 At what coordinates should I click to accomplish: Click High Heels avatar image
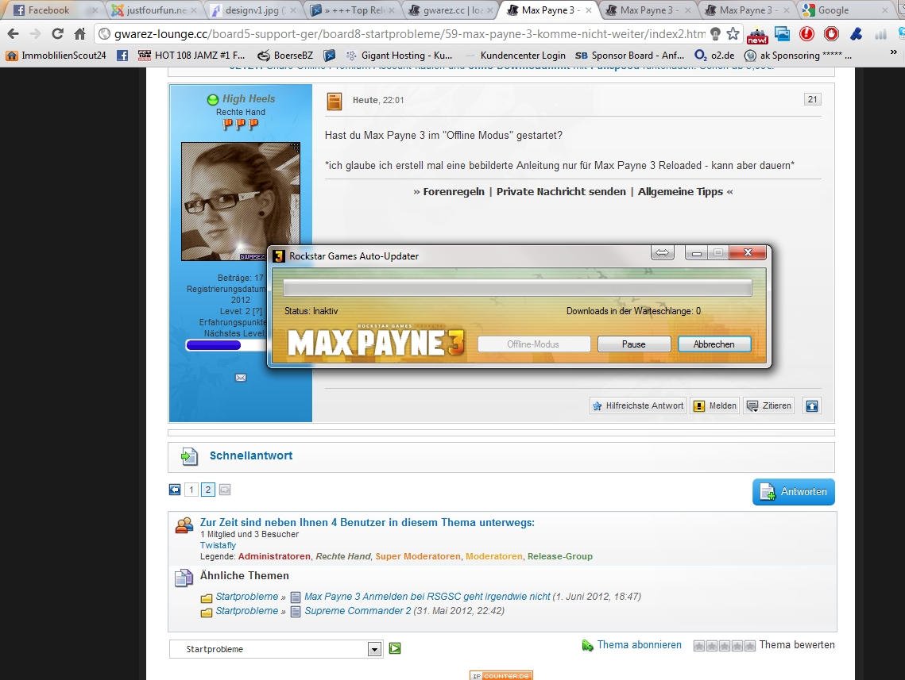pyautogui.click(x=241, y=201)
